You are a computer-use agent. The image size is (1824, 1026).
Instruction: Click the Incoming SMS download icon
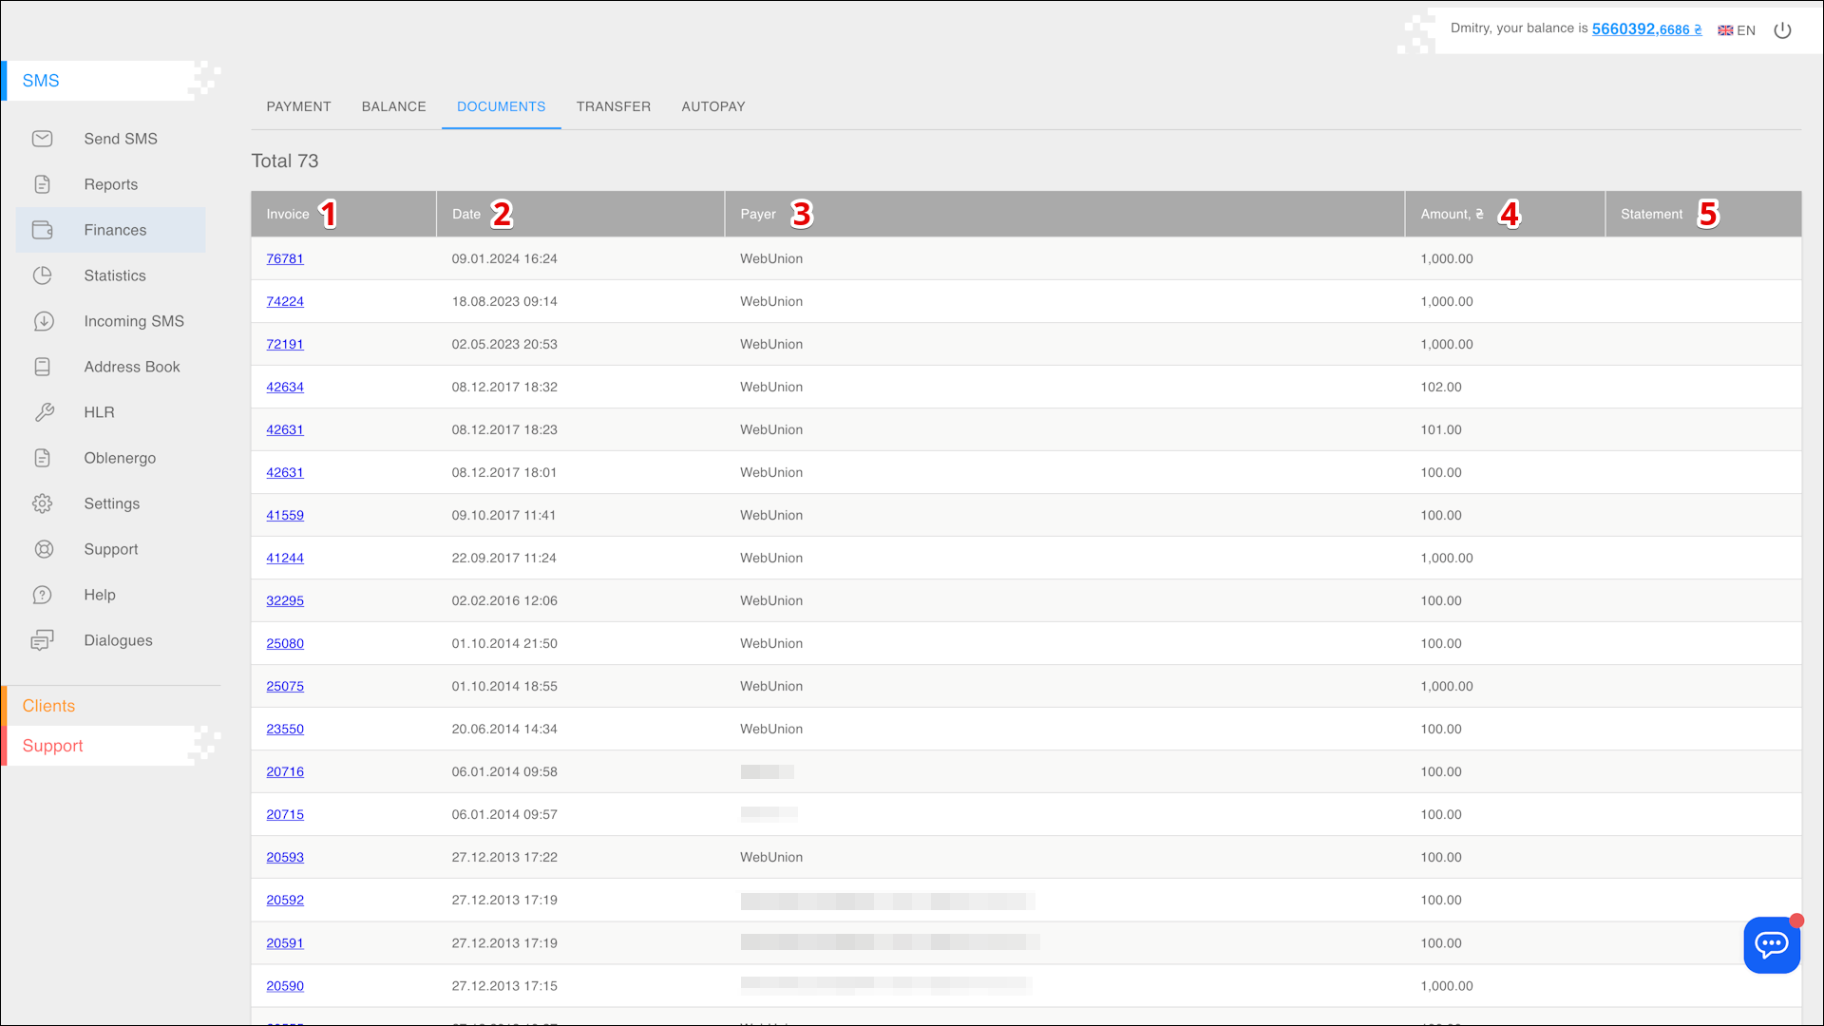(43, 321)
